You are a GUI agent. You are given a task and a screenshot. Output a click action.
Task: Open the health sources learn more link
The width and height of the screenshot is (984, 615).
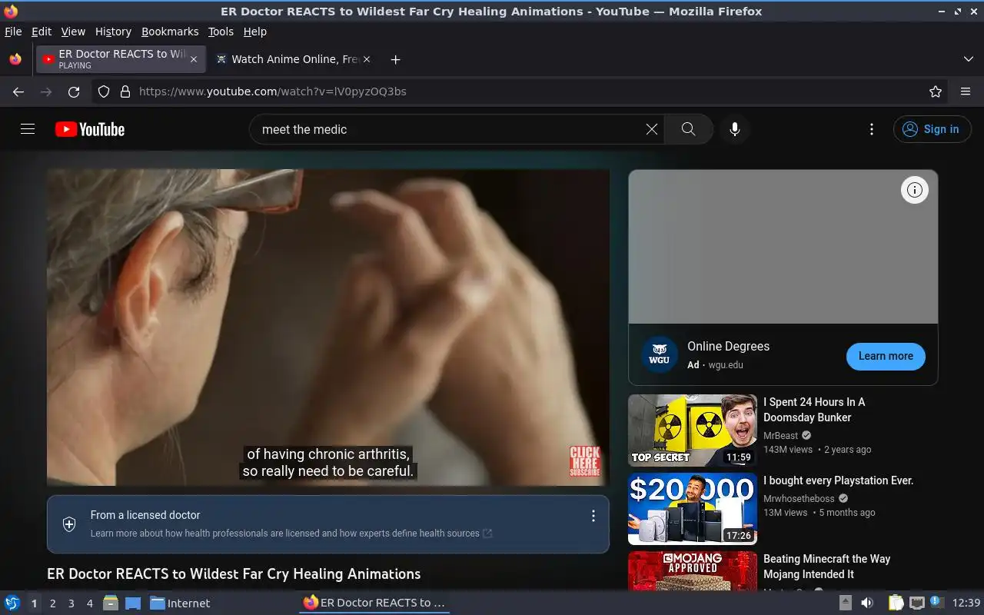[291, 534]
